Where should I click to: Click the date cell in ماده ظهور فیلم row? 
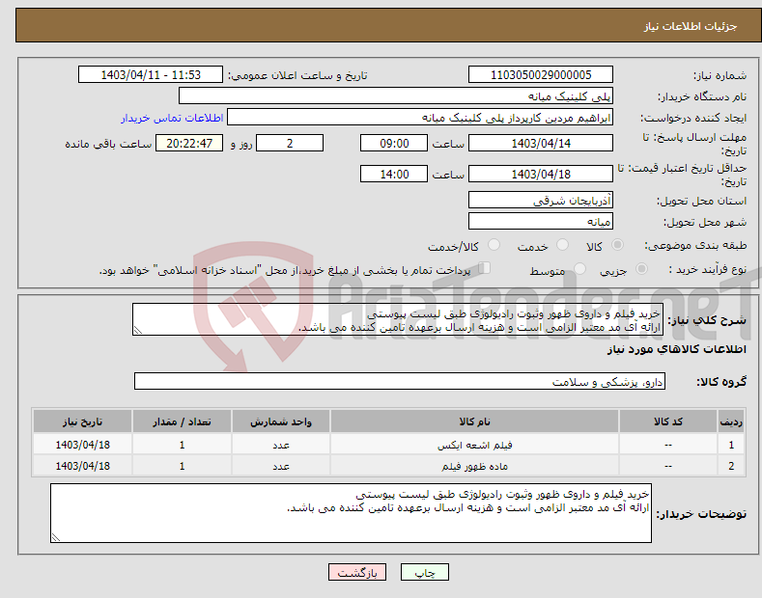[83, 466]
